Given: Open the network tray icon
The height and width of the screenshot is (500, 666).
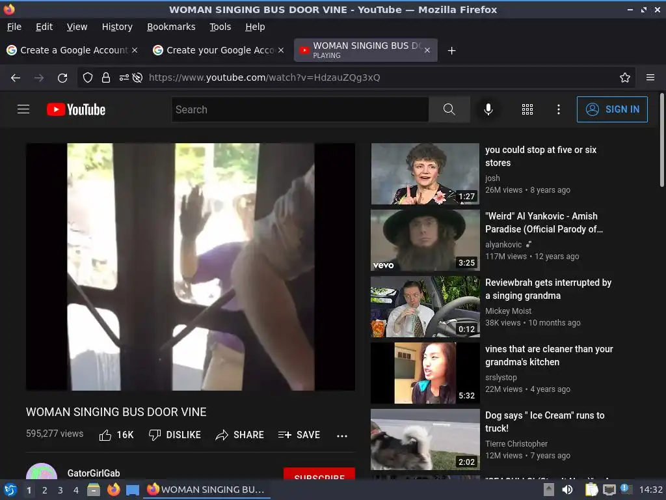Looking at the screenshot, I should 609,490.
